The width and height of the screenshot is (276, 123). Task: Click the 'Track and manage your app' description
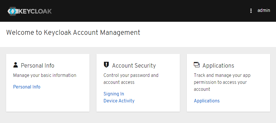pyautogui.click(x=222, y=75)
